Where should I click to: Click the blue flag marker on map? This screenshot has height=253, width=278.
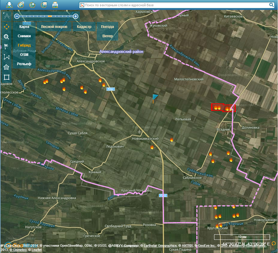click(x=155, y=98)
